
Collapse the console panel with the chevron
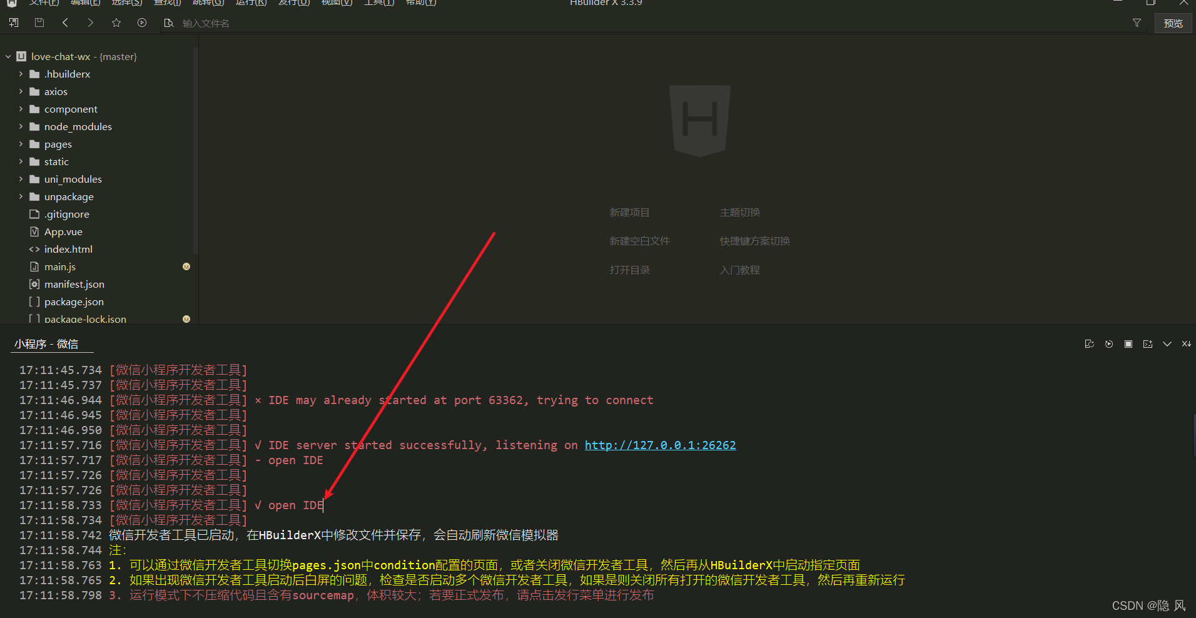click(x=1167, y=344)
